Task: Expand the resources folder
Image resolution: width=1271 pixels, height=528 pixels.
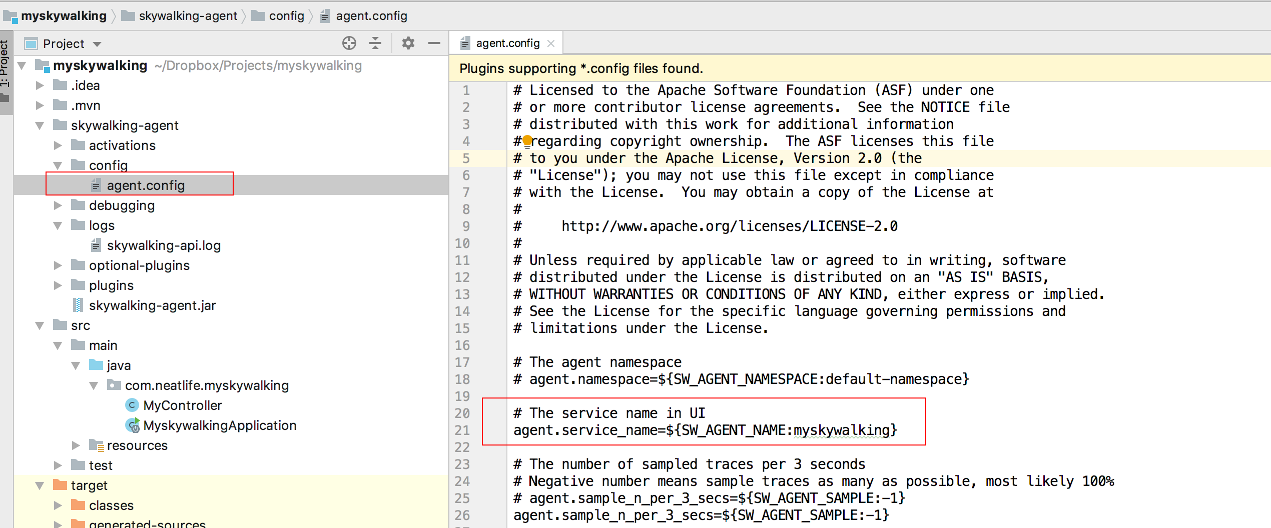Action: (76, 445)
